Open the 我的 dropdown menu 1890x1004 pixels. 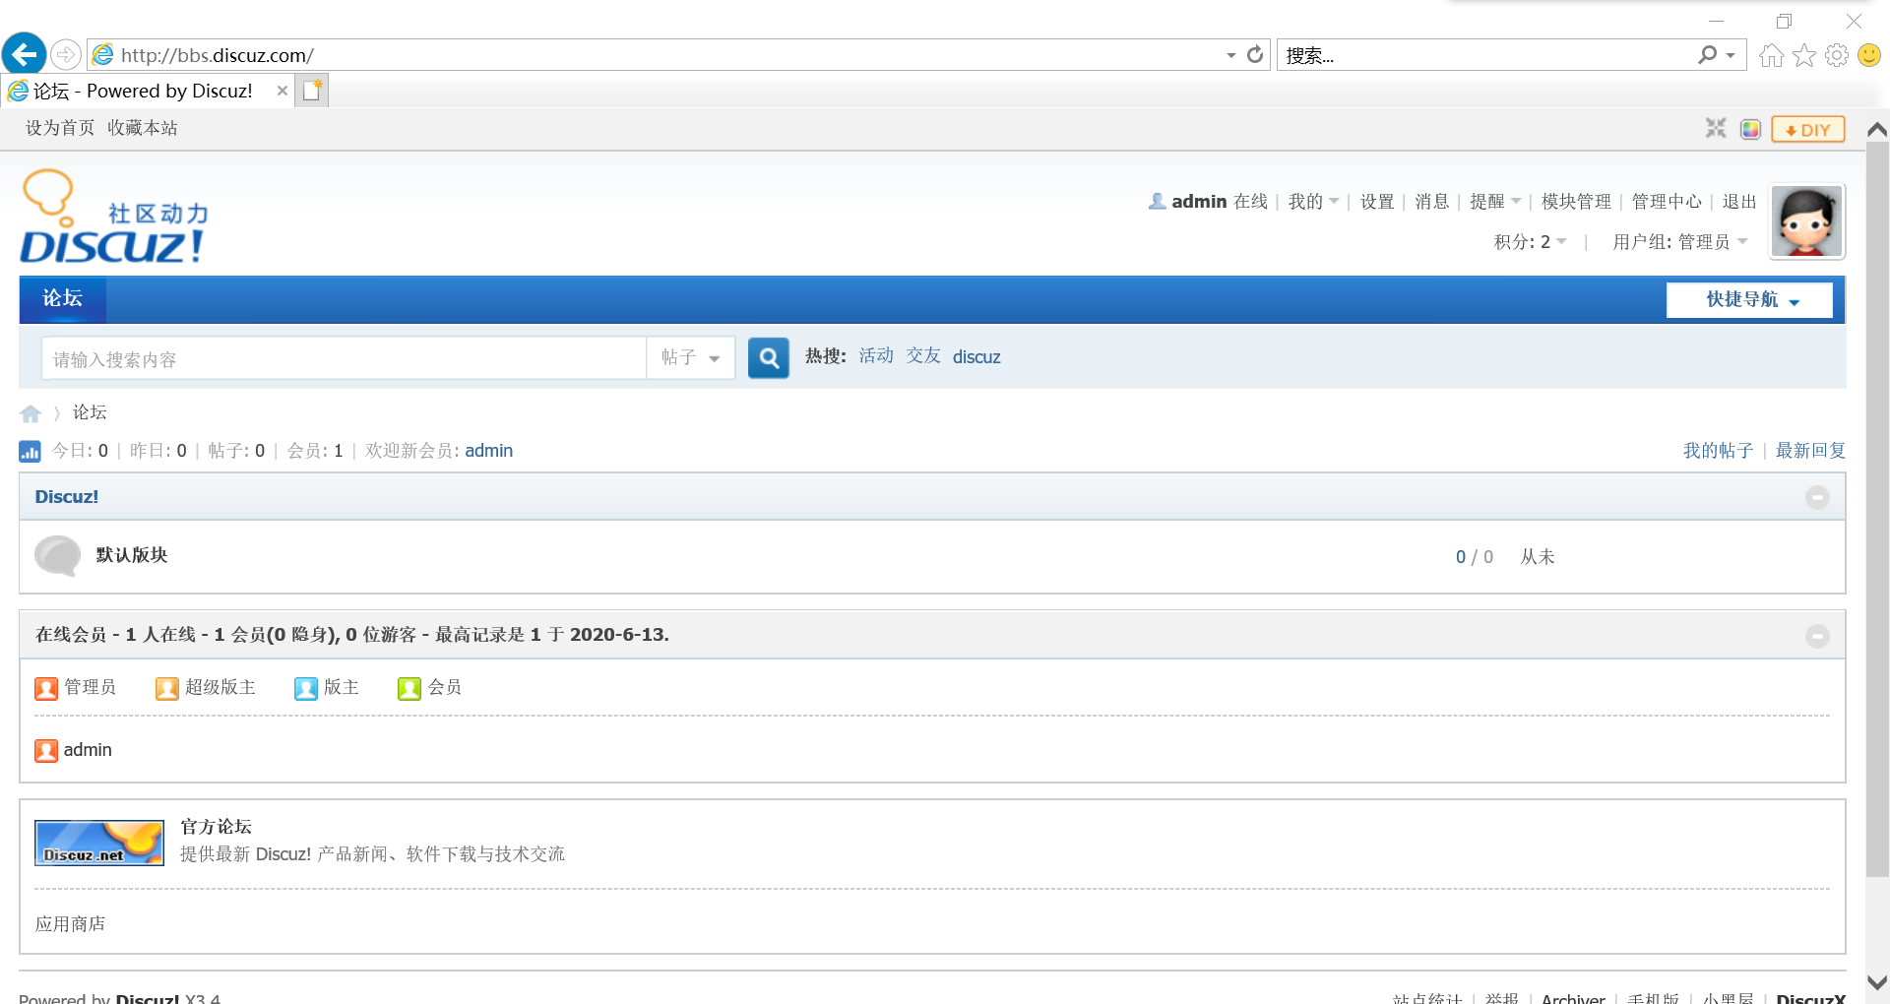(1313, 201)
